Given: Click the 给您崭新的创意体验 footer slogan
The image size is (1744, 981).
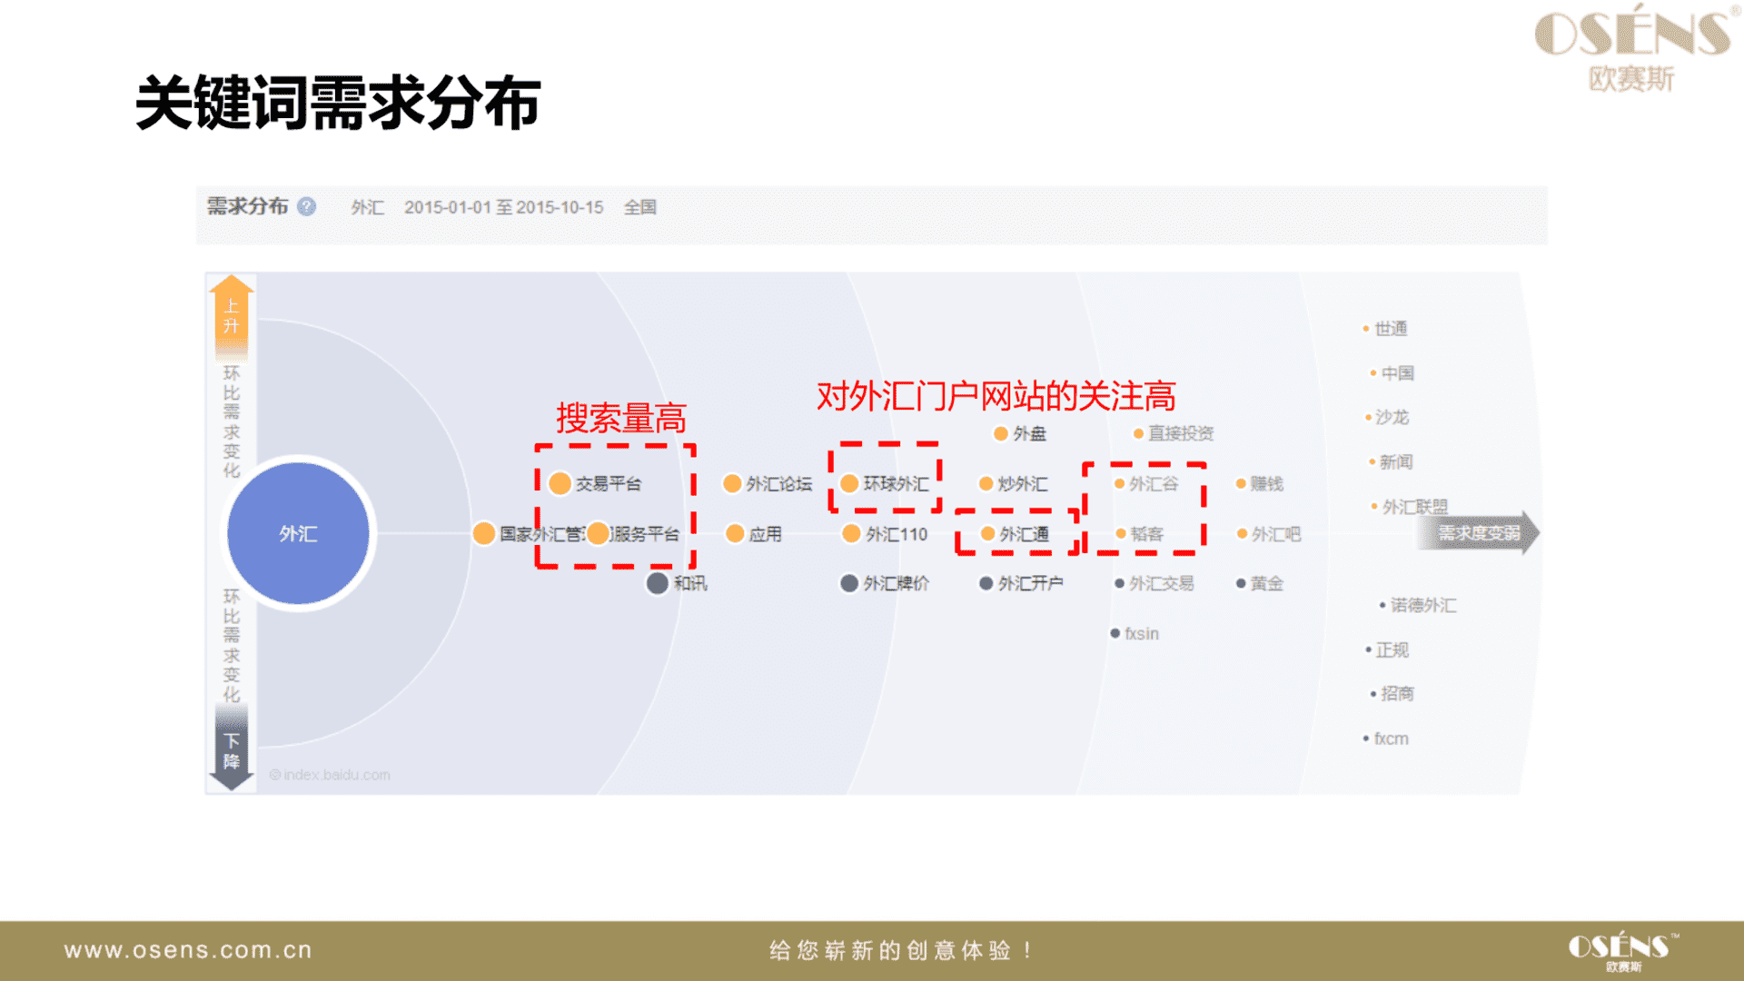Looking at the screenshot, I should pyautogui.click(x=901, y=950).
